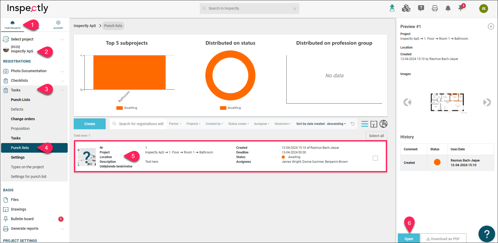Screen dimensions: 498x243
Task: Open the help question bubble icon
Action: [421, 8]
